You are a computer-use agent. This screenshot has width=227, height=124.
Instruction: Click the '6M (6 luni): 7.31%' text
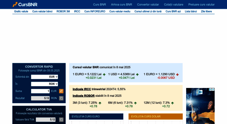click(120, 103)
